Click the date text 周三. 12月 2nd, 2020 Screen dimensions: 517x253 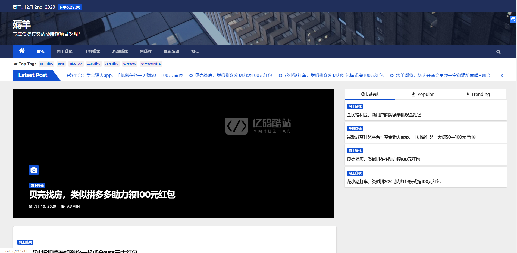tap(34, 7)
